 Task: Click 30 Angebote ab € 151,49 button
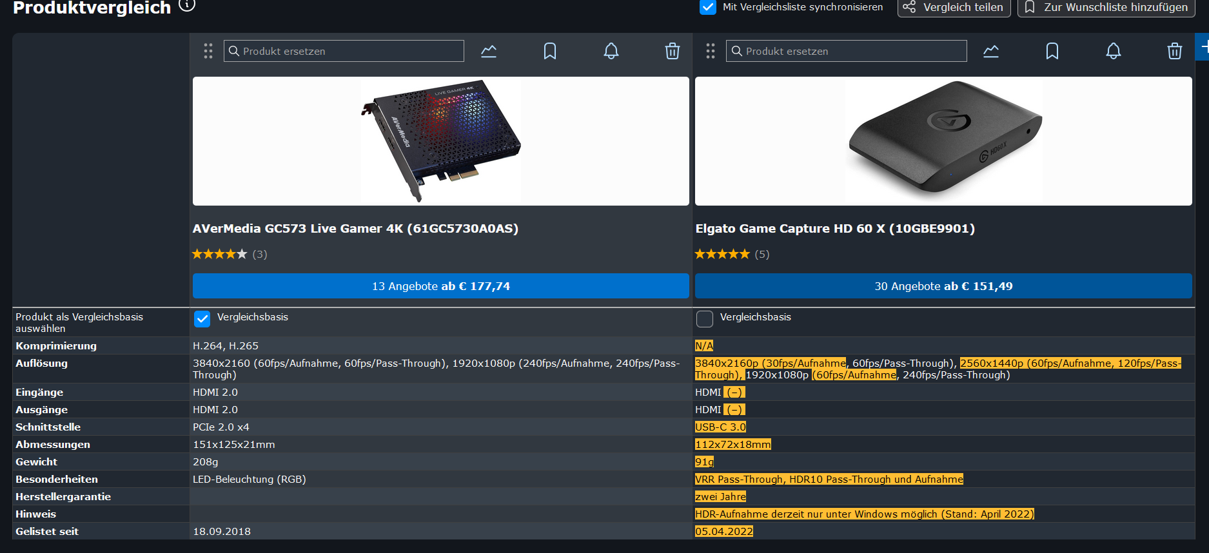click(943, 286)
